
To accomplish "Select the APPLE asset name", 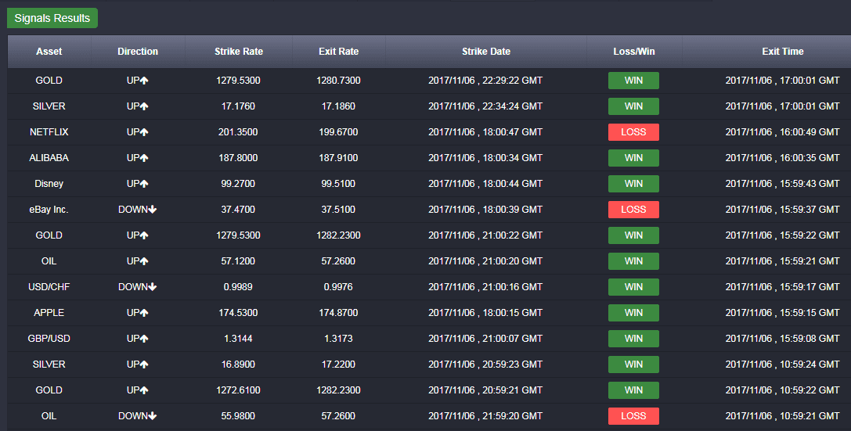I will click(x=49, y=313).
